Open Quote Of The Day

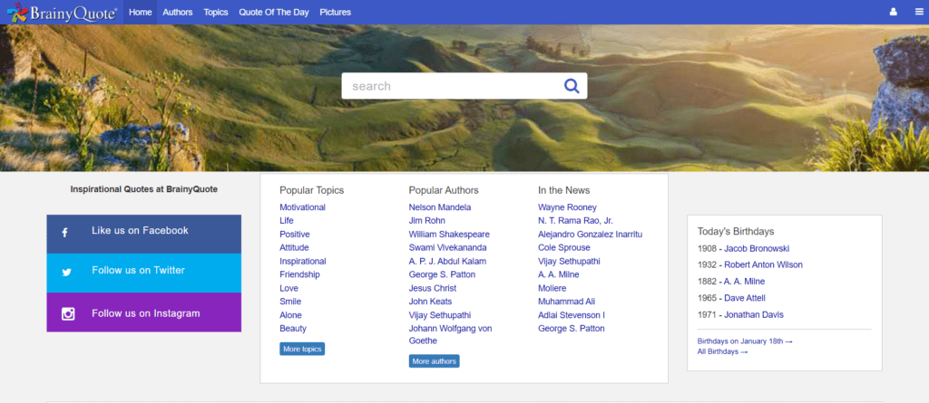coord(274,12)
